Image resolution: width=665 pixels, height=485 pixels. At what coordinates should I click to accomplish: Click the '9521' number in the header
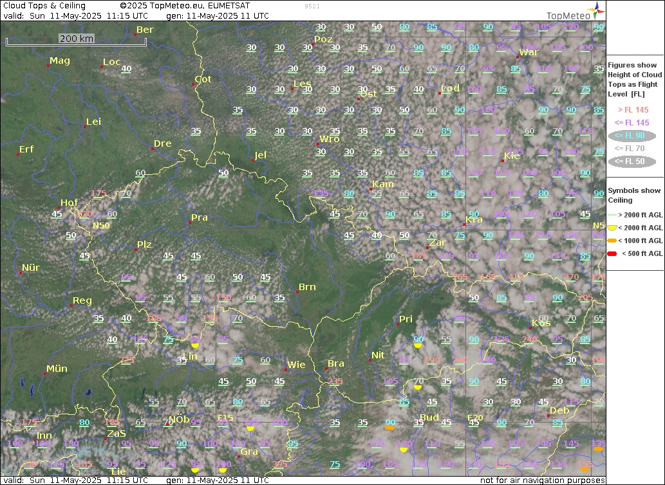(x=312, y=6)
